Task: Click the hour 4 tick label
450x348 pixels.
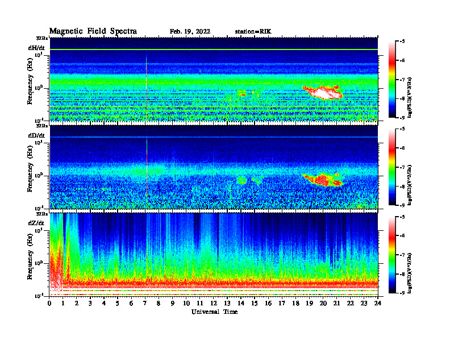Action: click(x=104, y=304)
